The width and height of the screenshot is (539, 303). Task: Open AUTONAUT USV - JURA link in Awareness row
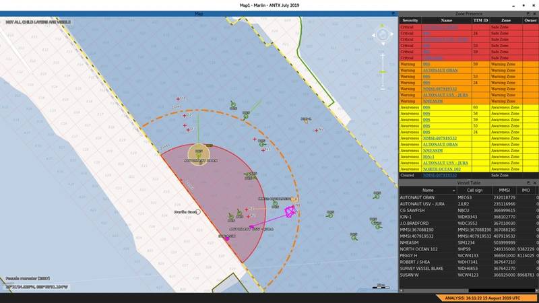tap(445, 163)
